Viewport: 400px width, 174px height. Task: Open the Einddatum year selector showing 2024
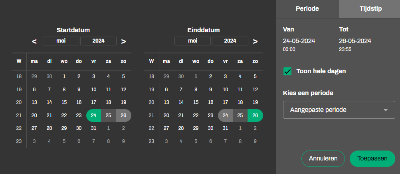click(x=230, y=41)
